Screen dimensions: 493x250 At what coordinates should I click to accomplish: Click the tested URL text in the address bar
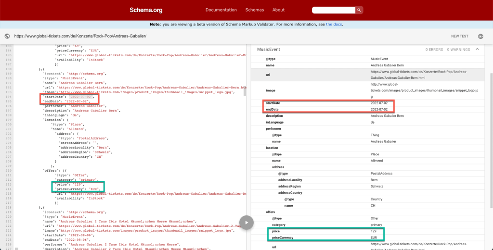tap(80, 36)
